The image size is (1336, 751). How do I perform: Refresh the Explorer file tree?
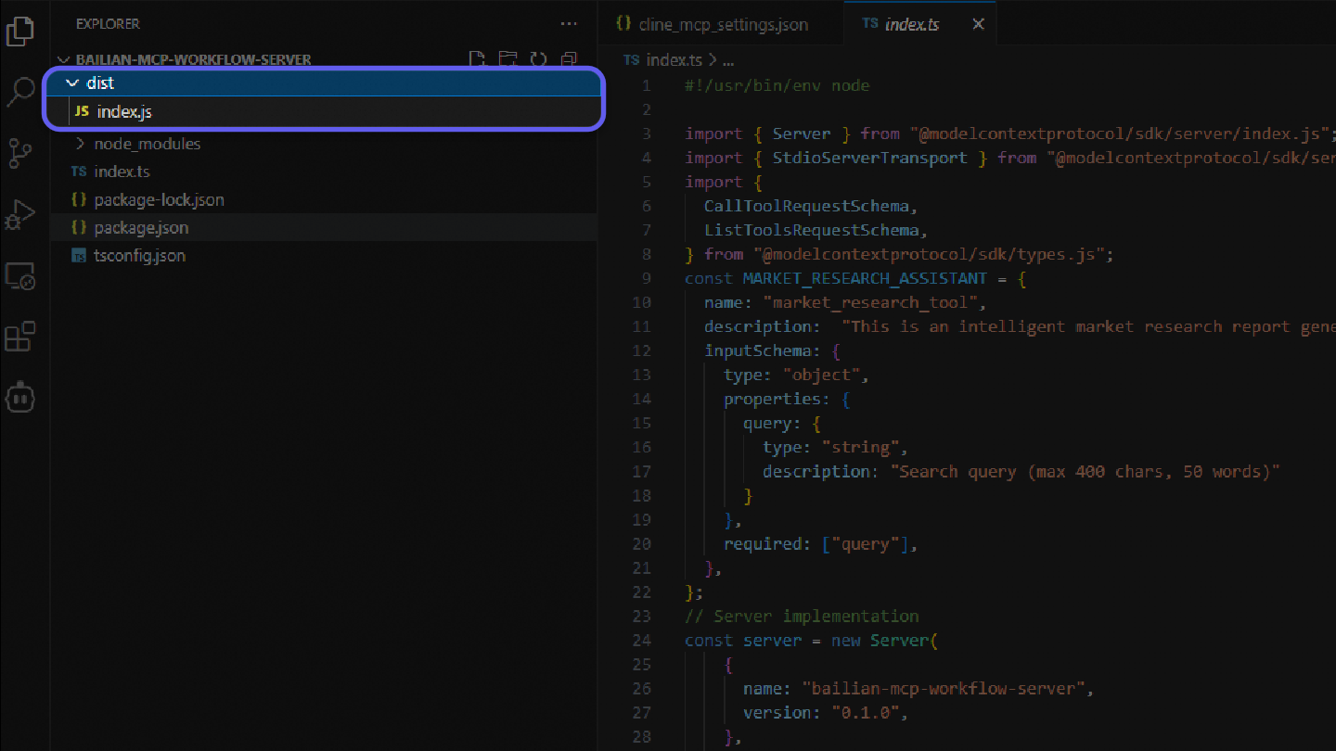pos(538,58)
